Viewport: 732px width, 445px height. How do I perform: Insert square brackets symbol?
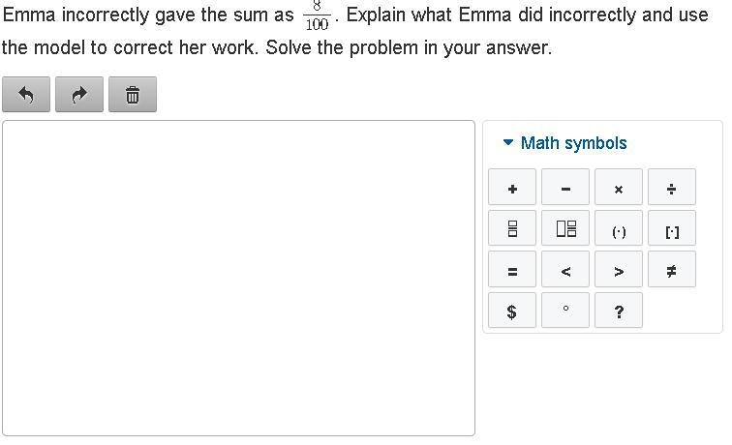coord(672,228)
